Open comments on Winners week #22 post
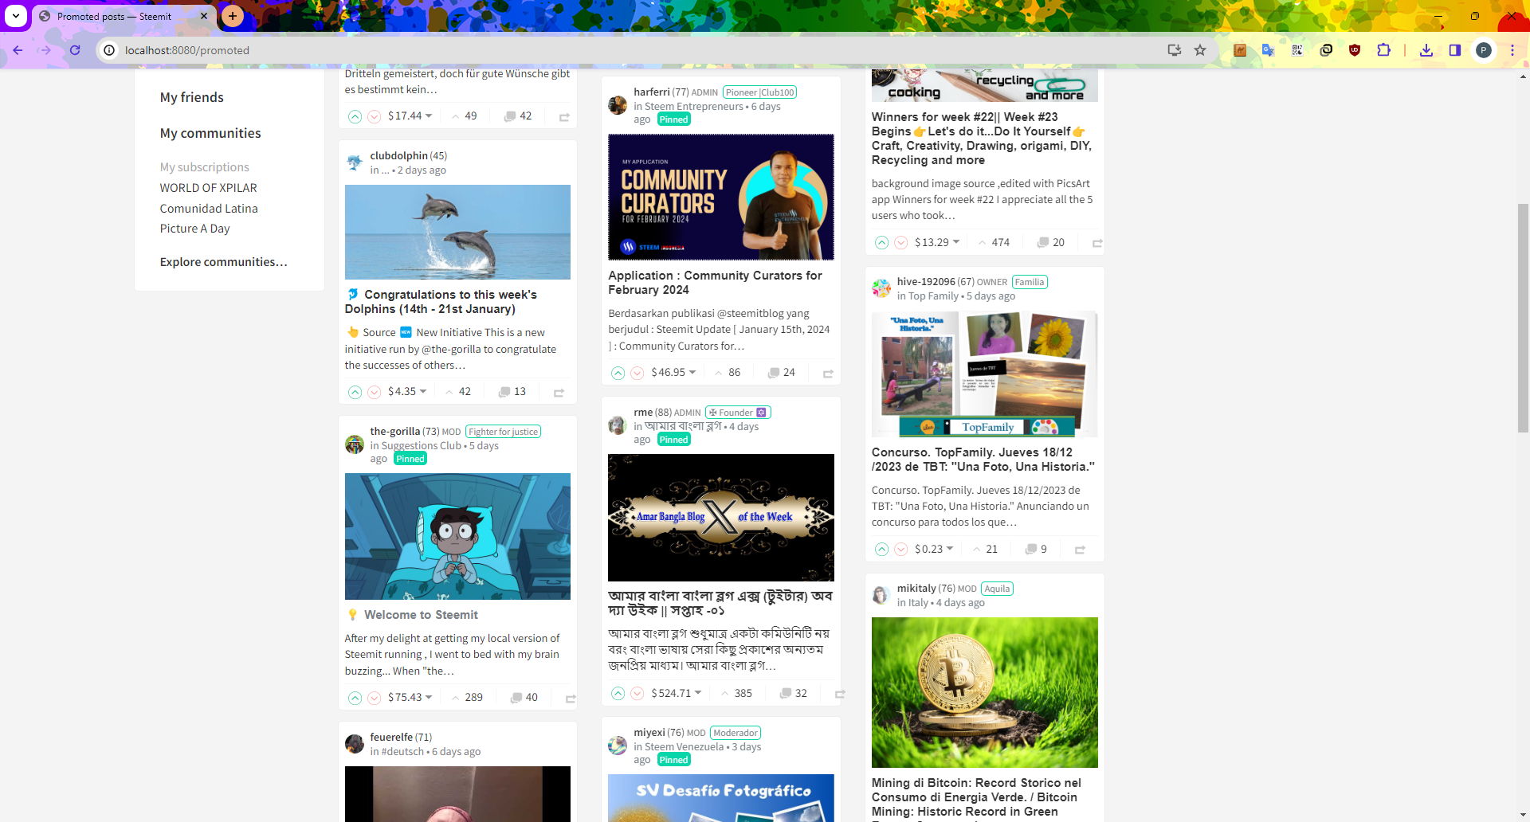The image size is (1530, 822). [x=1050, y=243]
